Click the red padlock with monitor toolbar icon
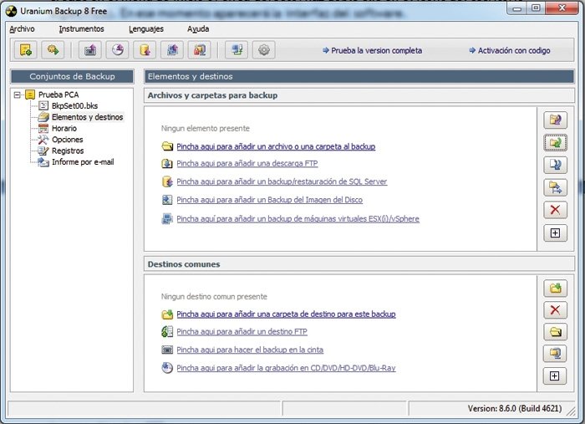This screenshot has width=585, height=424. pyautogui.click(x=199, y=50)
